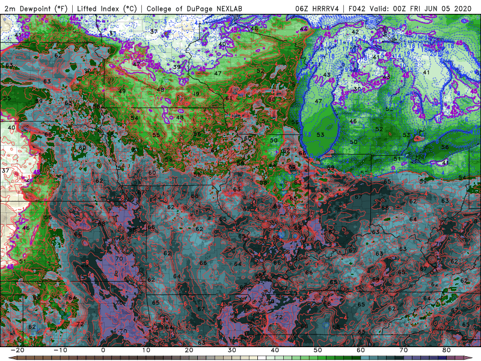
Task: Click the 80 label on the color scale
Action: click(447, 350)
